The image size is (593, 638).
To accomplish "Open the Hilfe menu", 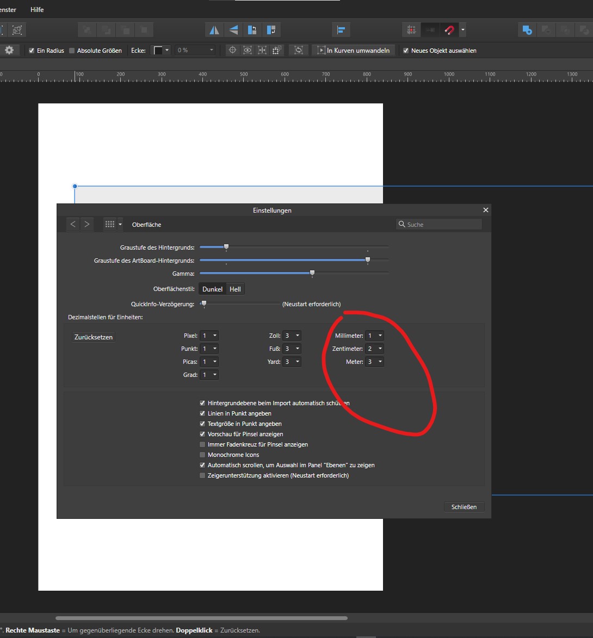I will pyautogui.click(x=37, y=9).
